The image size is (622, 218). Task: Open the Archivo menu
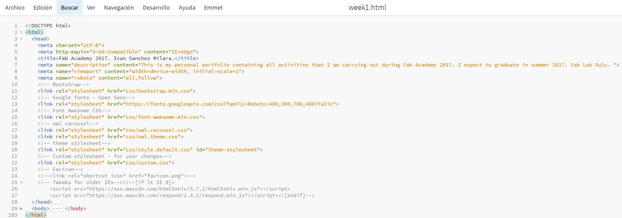15,7
